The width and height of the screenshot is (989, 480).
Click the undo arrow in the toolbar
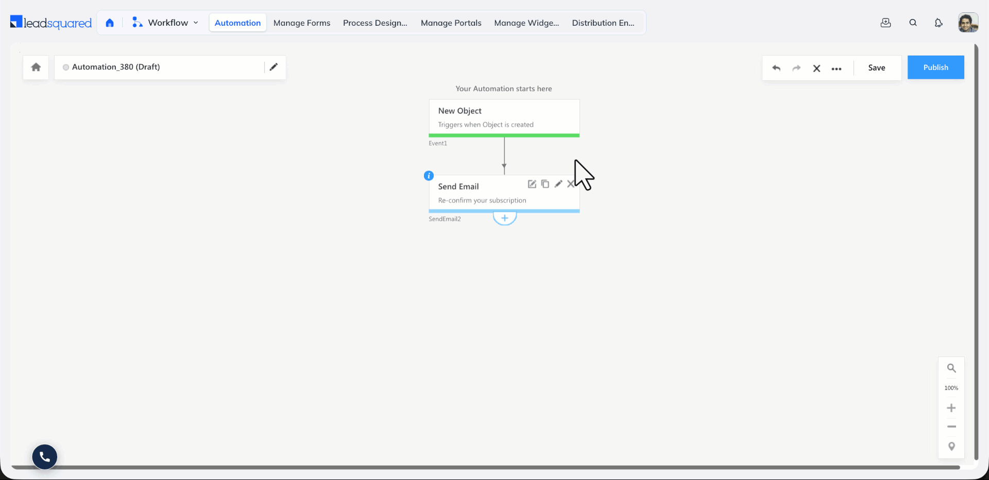(x=776, y=68)
